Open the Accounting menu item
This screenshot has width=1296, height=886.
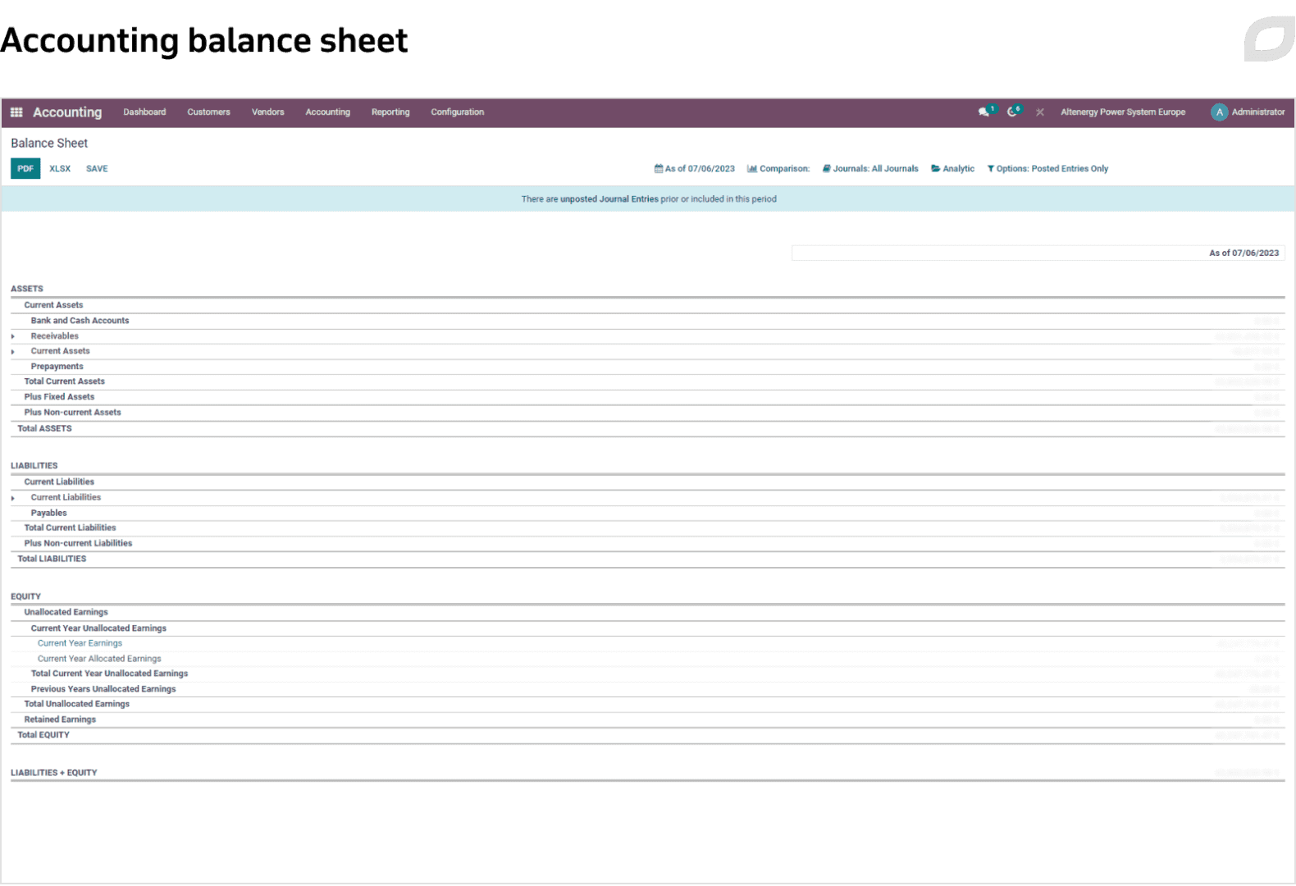coord(327,112)
